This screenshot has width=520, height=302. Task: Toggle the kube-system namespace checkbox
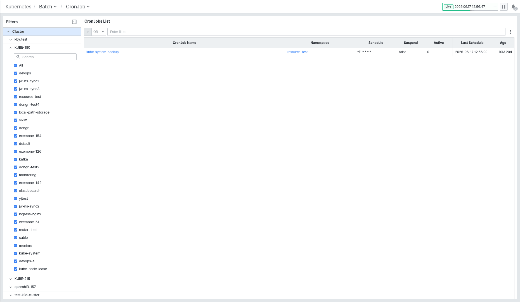tap(16, 253)
